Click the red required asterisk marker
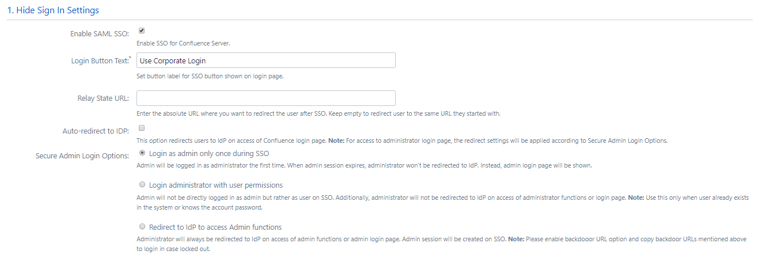 (130, 58)
